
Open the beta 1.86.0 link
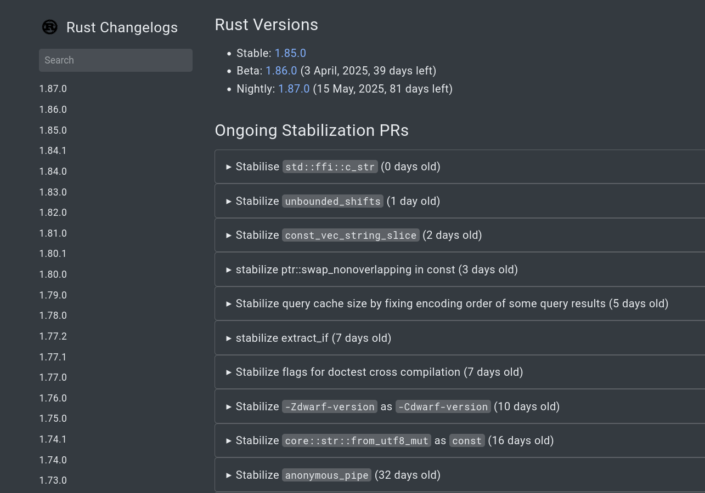(281, 71)
